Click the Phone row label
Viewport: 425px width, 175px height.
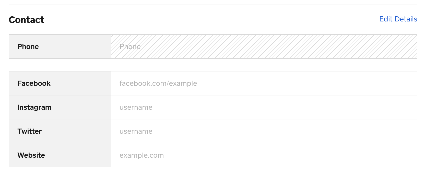(28, 47)
